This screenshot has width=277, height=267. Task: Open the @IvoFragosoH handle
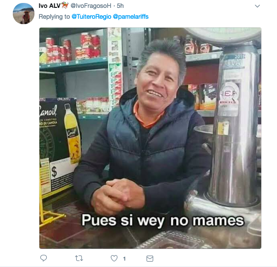tap(91, 6)
